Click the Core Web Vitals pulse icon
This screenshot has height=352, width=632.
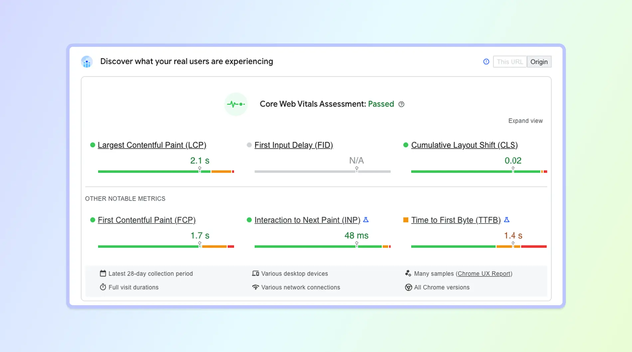[236, 104]
